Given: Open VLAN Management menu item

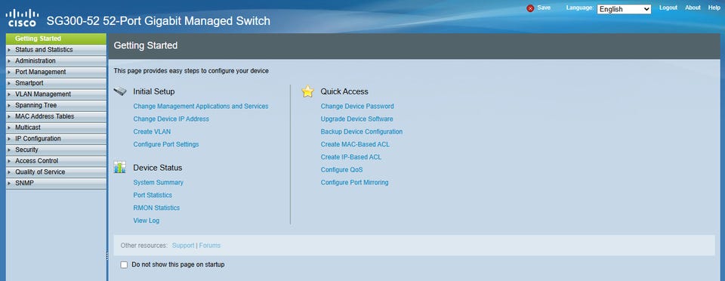Looking at the screenshot, I should (56, 94).
